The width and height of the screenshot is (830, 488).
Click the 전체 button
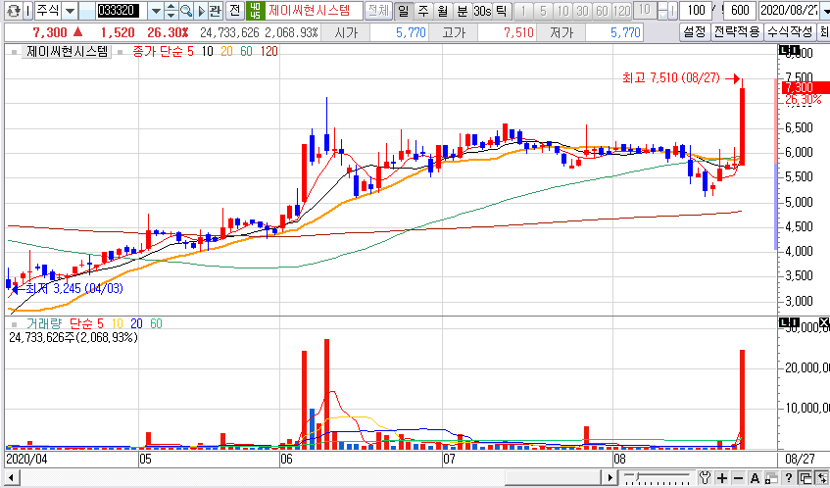click(x=378, y=10)
